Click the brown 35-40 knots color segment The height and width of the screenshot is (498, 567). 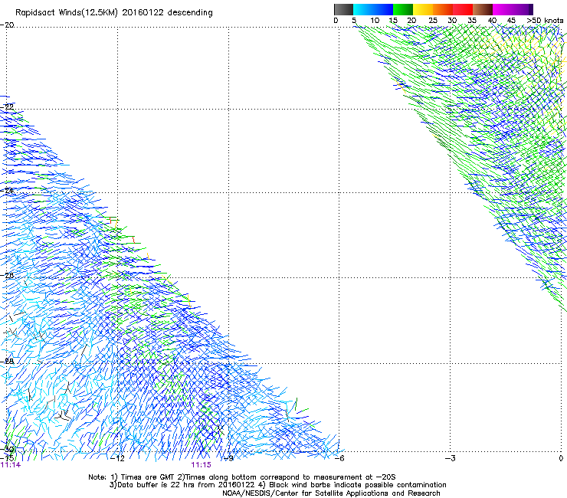click(x=483, y=9)
